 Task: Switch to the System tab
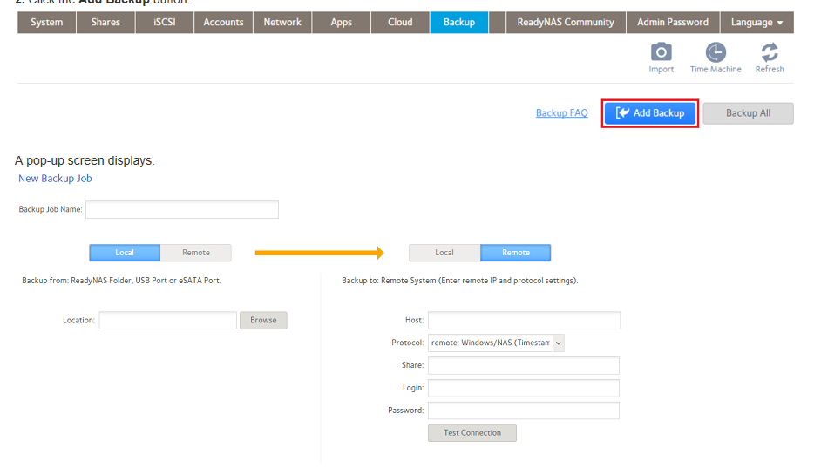pos(46,23)
